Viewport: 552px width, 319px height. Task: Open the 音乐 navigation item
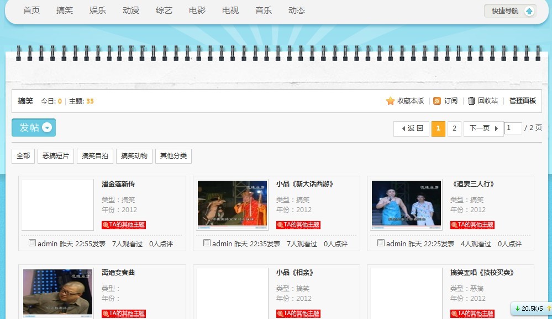tap(264, 10)
